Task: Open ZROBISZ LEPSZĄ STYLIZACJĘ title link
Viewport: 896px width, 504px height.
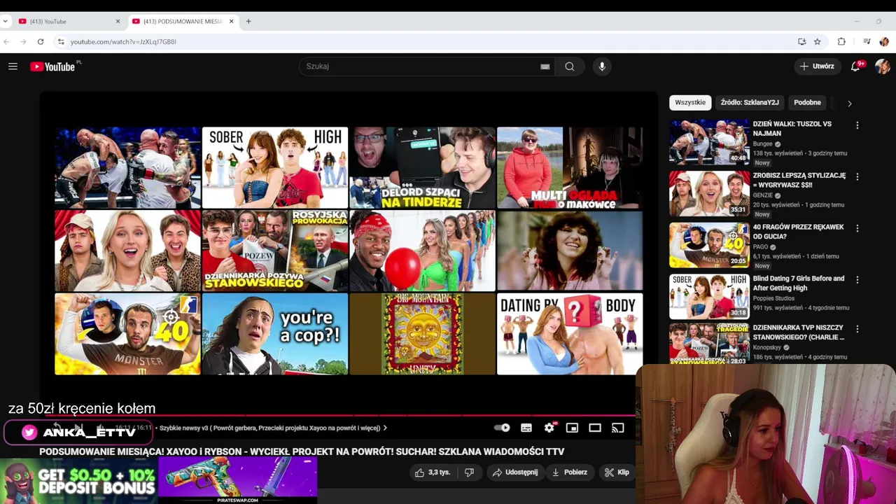Action: point(799,181)
